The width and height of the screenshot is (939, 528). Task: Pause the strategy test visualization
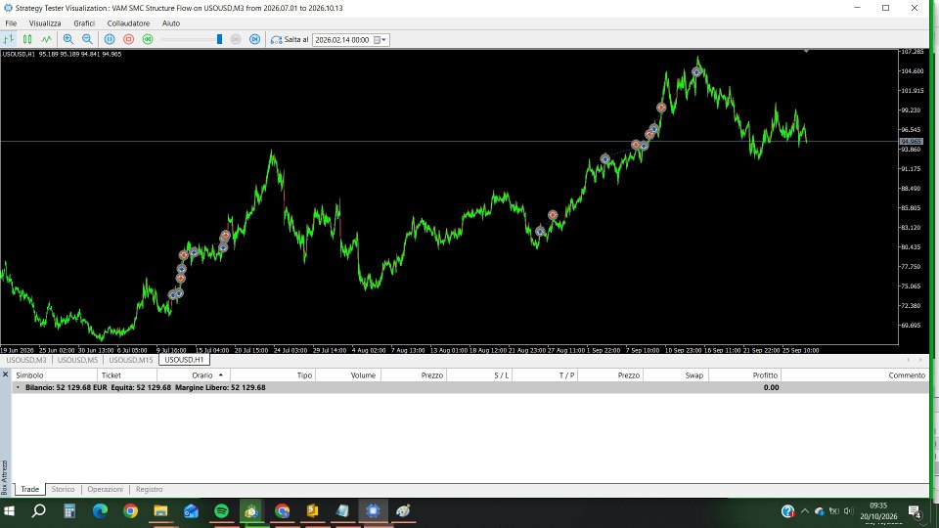click(110, 39)
